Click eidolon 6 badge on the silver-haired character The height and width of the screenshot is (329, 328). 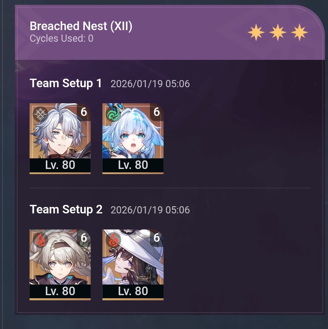click(x=84, y=112)
